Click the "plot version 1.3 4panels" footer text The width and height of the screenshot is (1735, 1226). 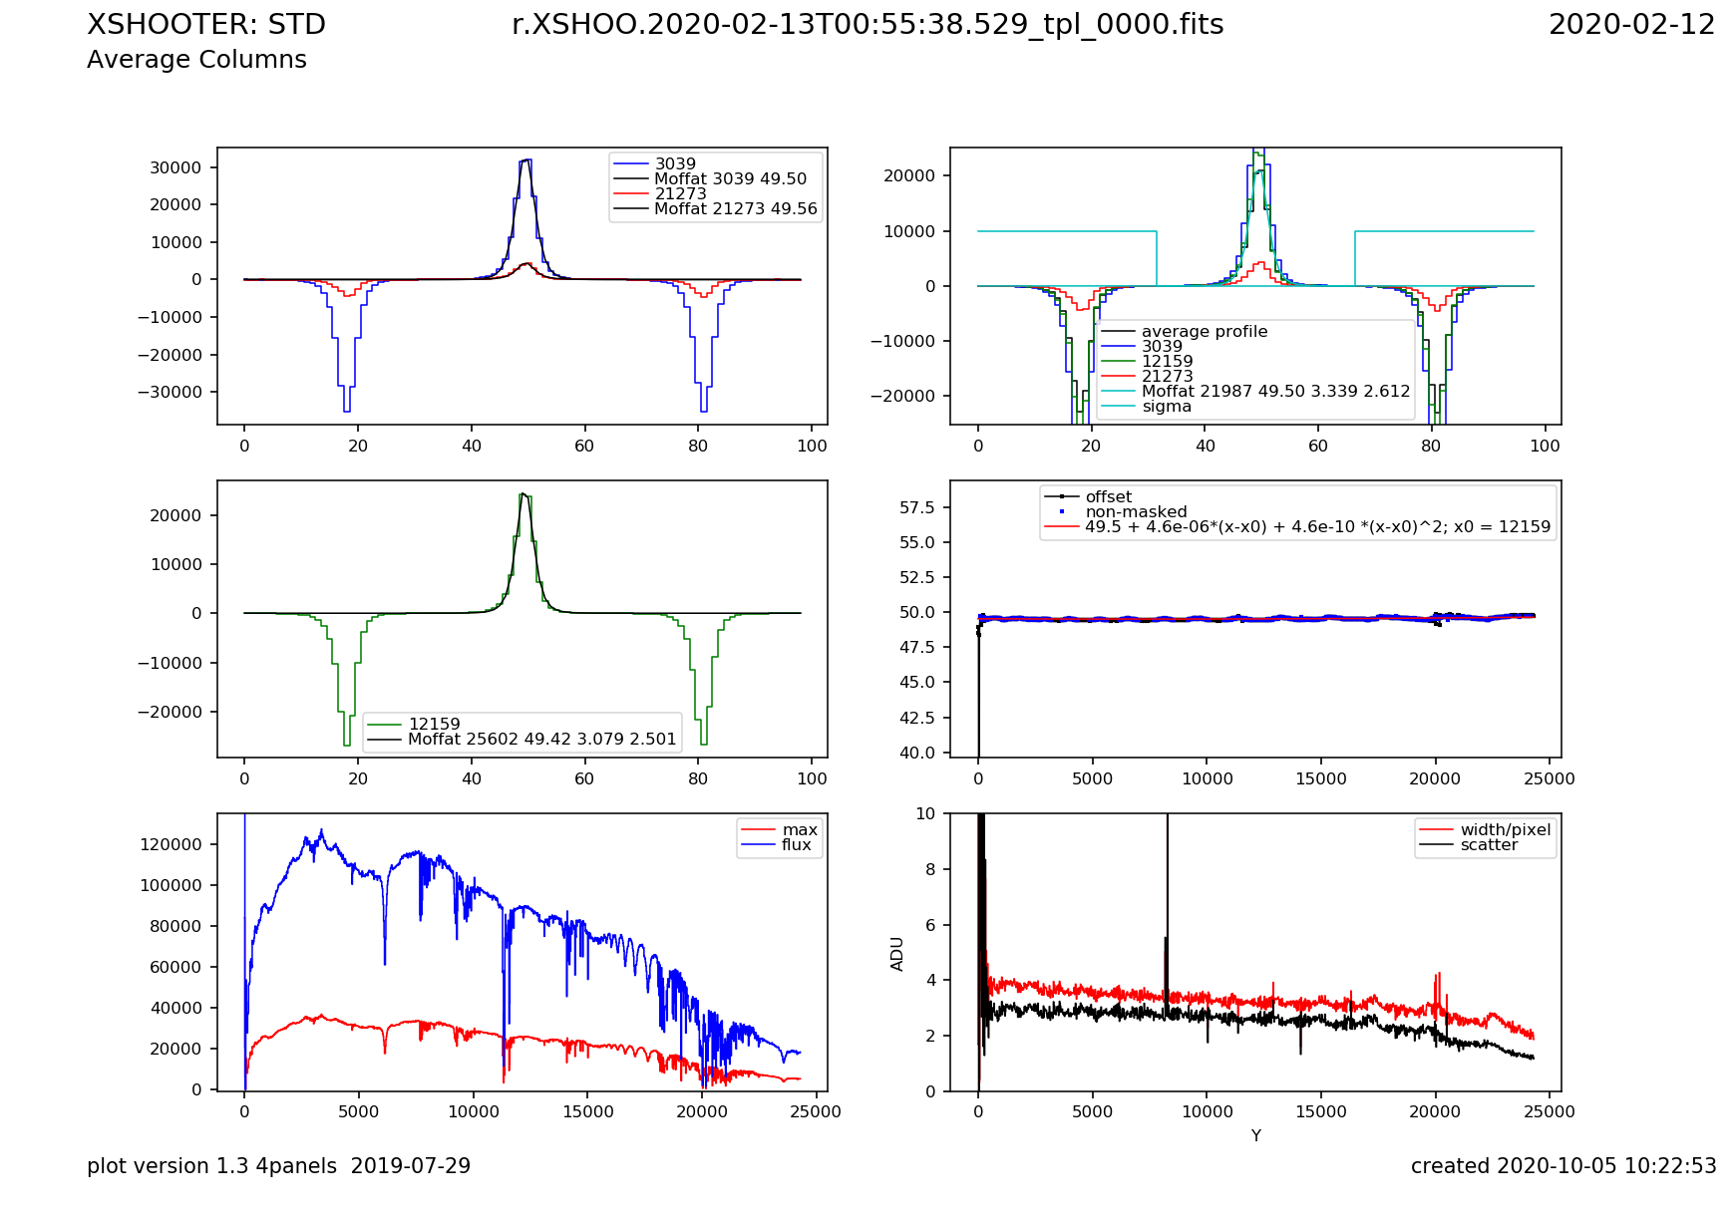[278, 1166]
